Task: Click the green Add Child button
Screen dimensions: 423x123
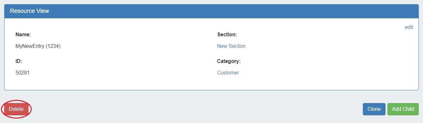Action: 403,109
